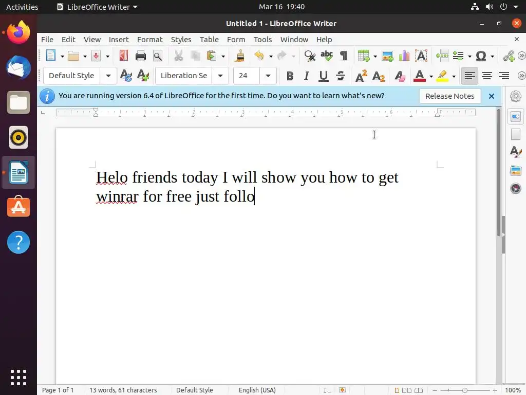Insert a hyperlink
Image resolution: width=526 pixels, height=395 pixels.
(509, 56)
